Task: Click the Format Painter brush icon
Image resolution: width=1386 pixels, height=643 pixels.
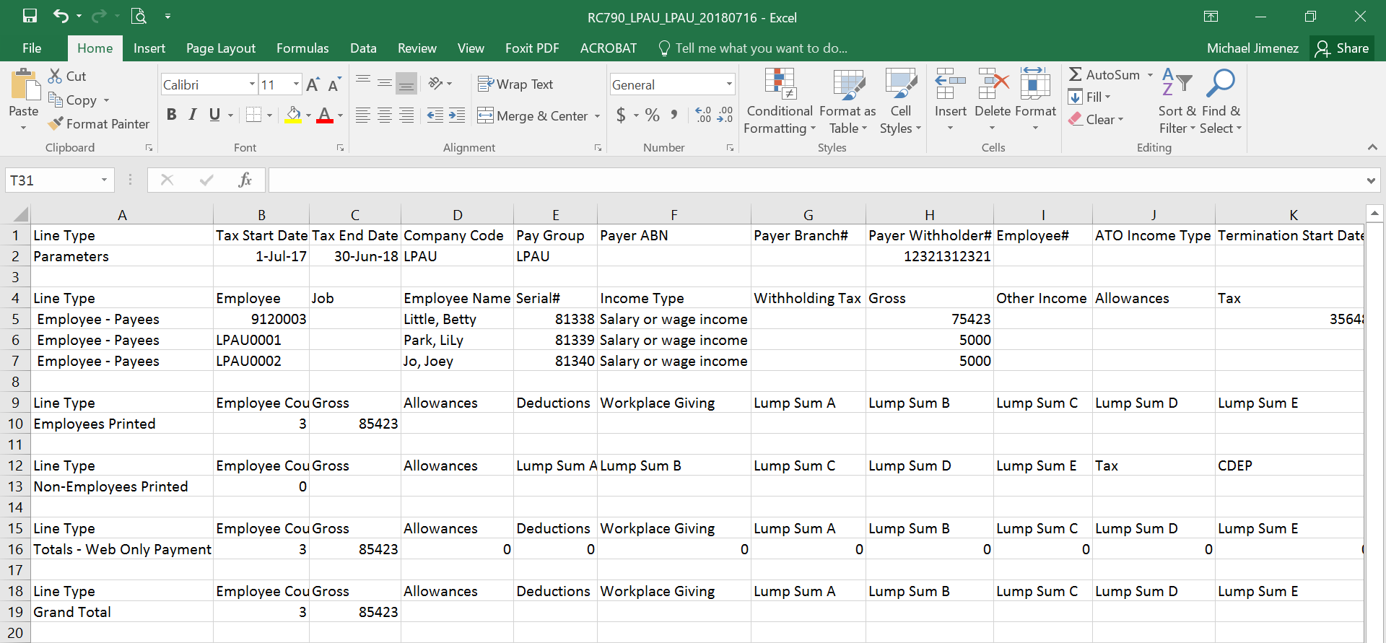Action: tap(56, 124)
